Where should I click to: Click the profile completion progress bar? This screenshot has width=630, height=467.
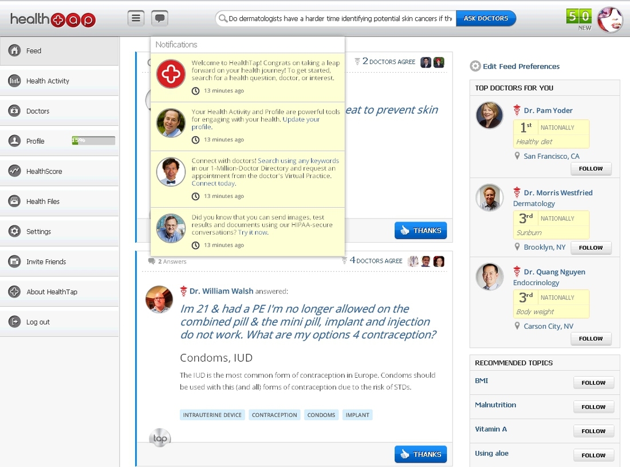93,141
